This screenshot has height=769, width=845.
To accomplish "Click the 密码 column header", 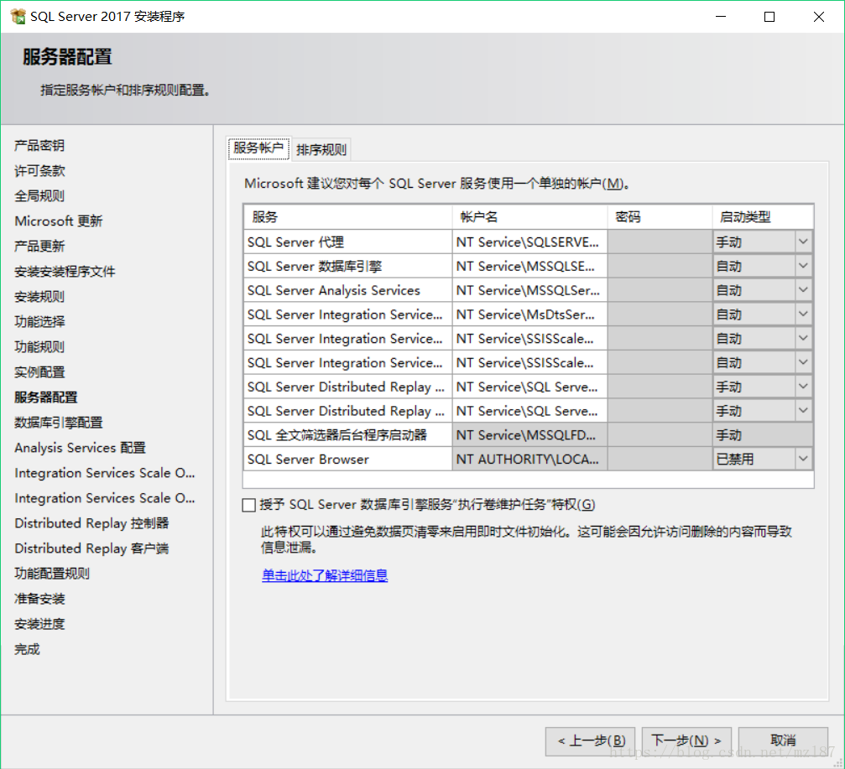I will 660,217.
